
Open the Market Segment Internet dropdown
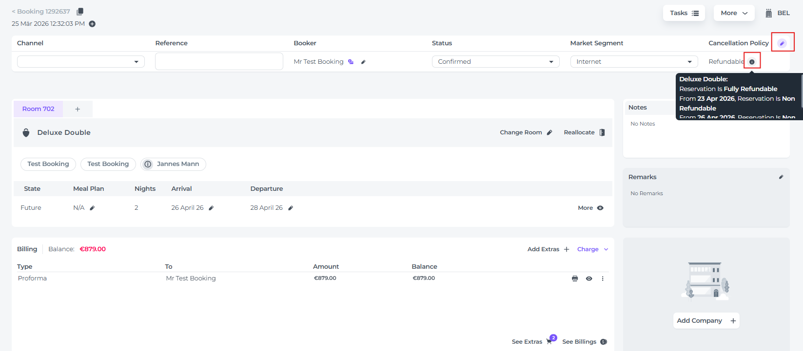634,62
